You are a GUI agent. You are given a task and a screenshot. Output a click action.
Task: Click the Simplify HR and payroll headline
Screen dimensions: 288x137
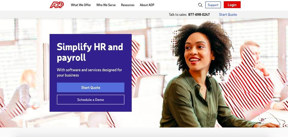[x=90, y=52]
